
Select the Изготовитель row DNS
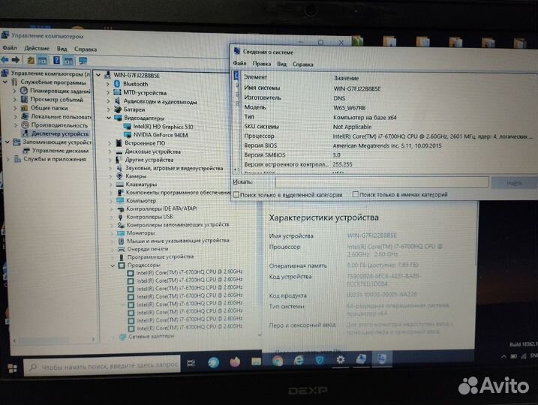tap(388, 98)
